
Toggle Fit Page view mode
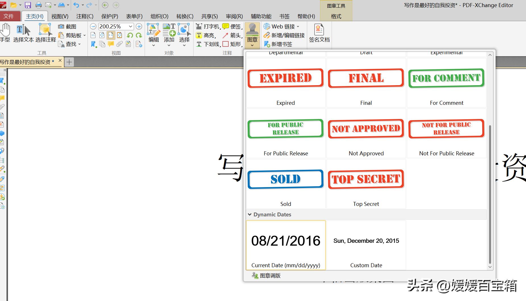[102, 35]
